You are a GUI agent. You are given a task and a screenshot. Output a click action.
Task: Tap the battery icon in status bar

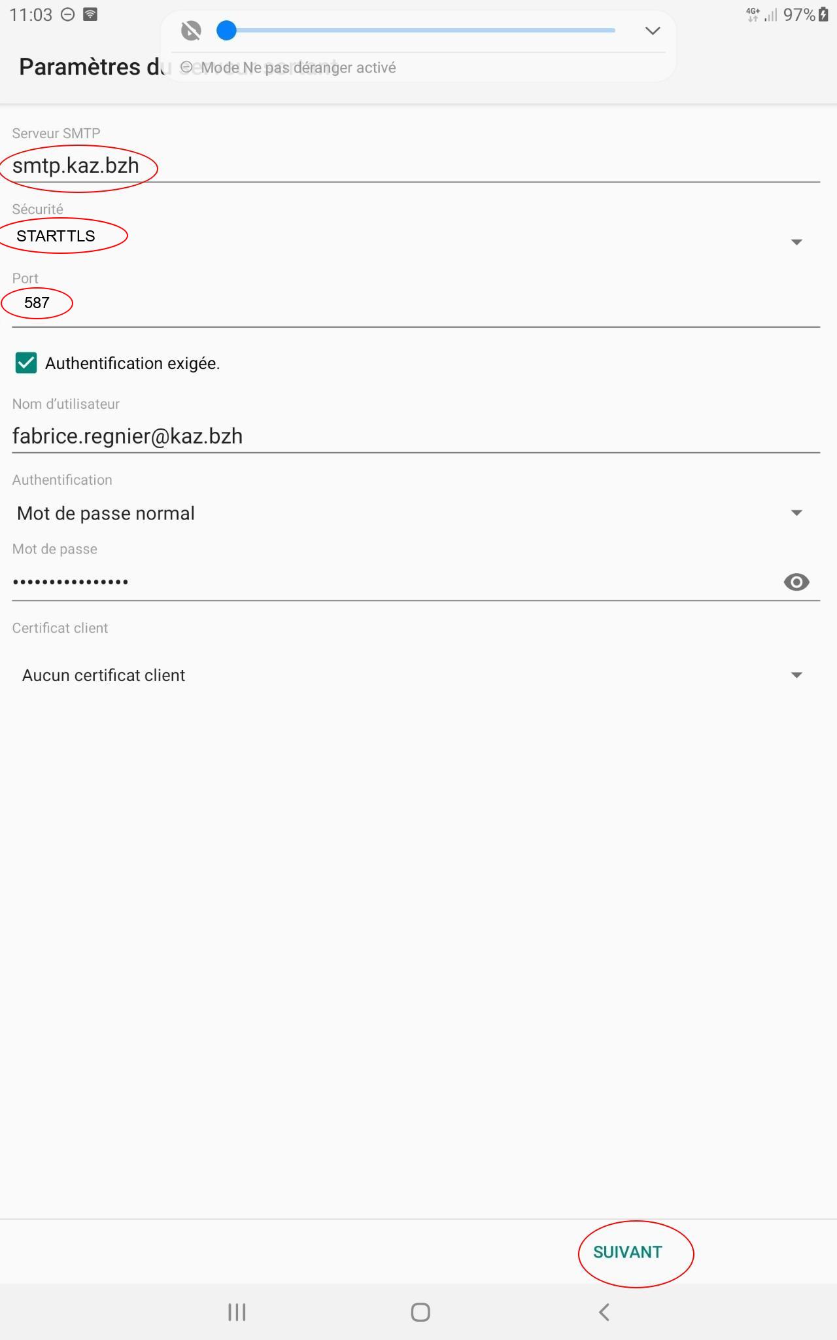823,14
